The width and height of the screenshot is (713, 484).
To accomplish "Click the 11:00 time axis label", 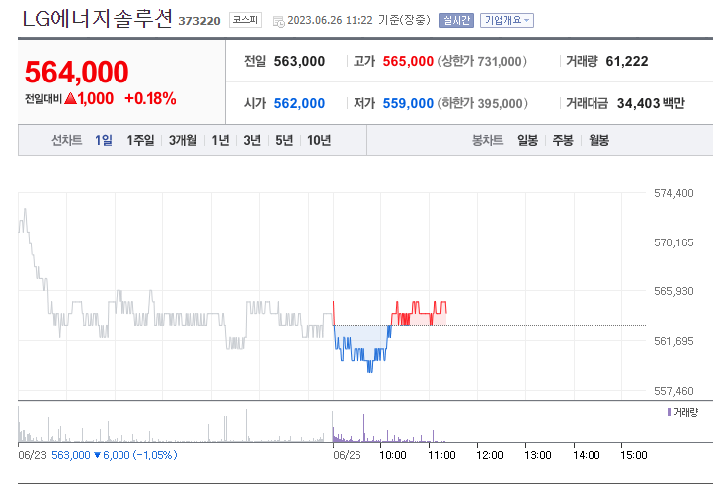I will point(442,455).
